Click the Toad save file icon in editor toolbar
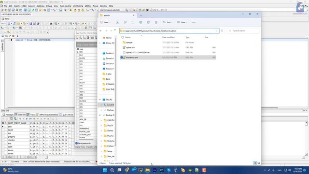This screenshot has width=309, height=174. (x=30, y=24)
